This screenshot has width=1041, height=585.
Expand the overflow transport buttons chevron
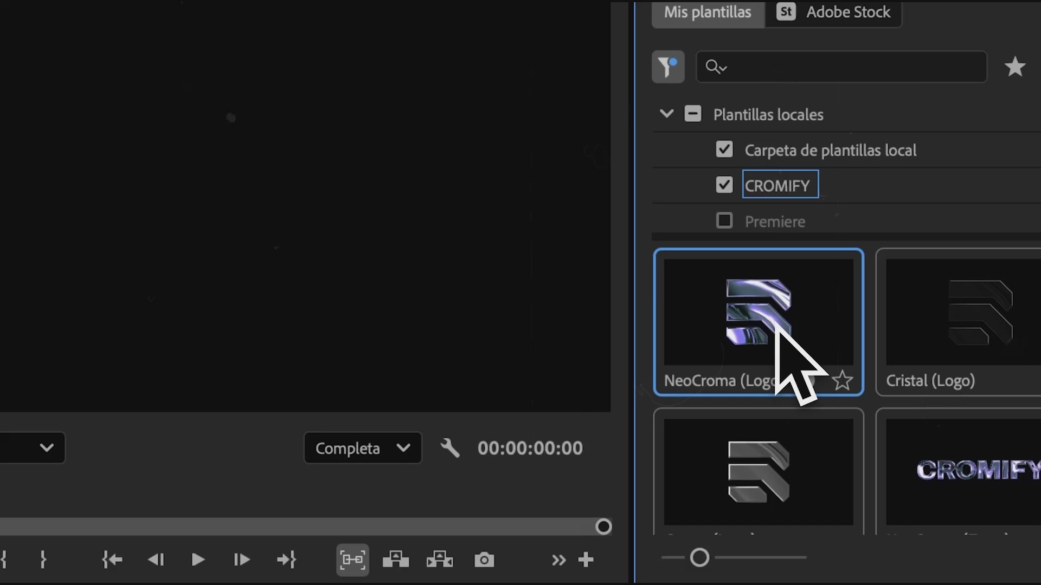coord(558,560)
